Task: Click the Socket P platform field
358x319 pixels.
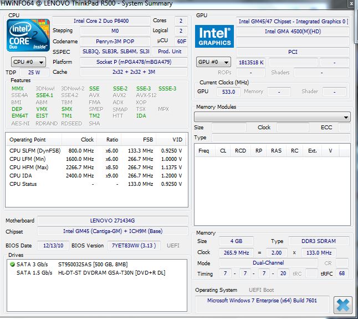Action: pos(134,62)
